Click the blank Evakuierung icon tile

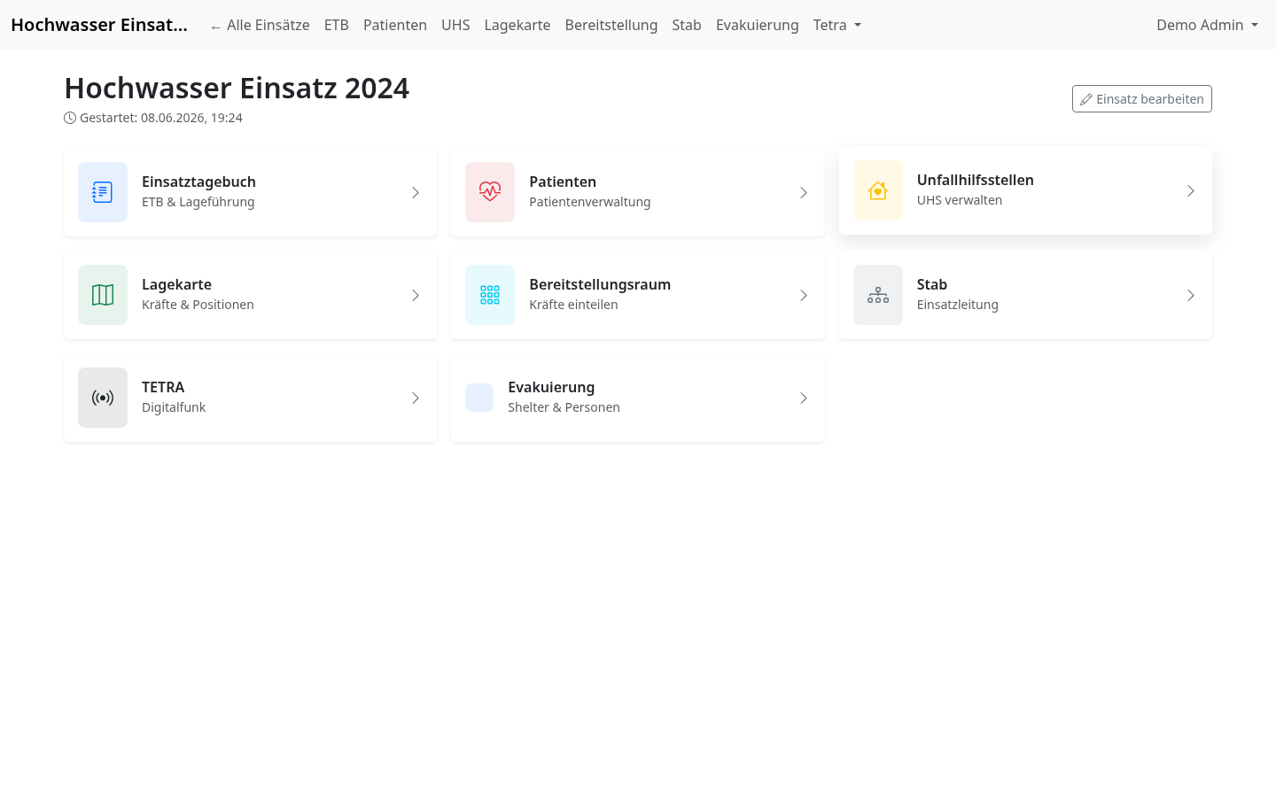pos(479,398)
